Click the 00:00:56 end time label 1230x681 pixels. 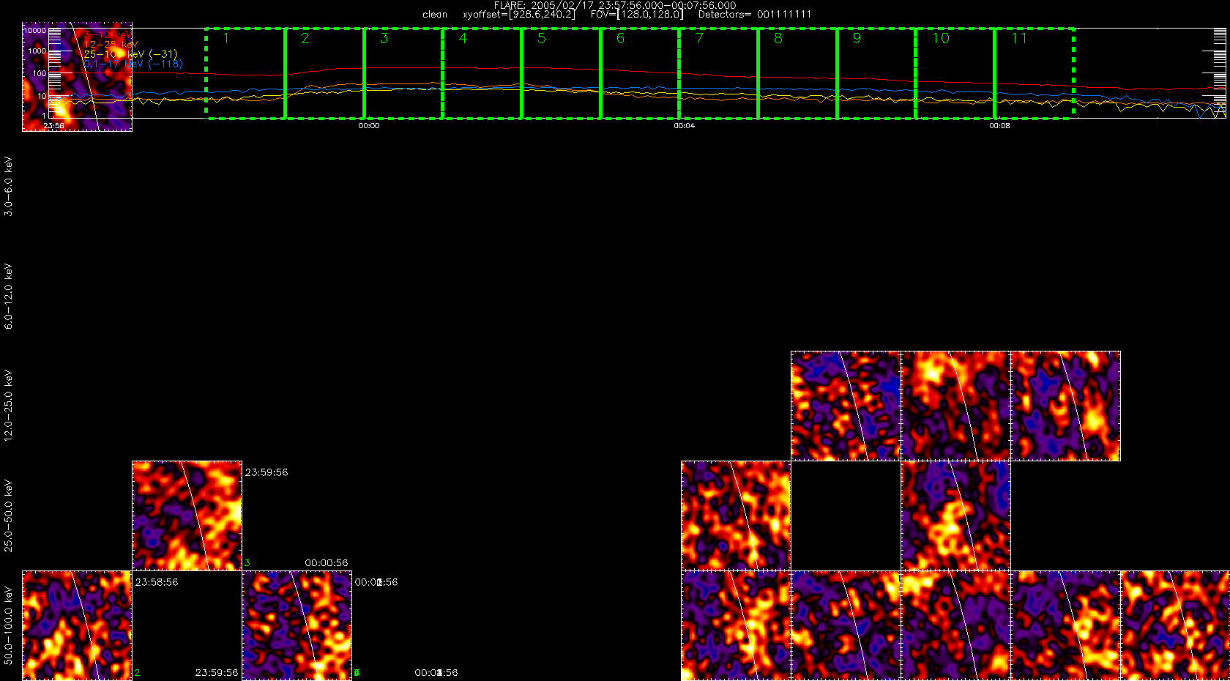pyautogui.click(x=327, y=563)
